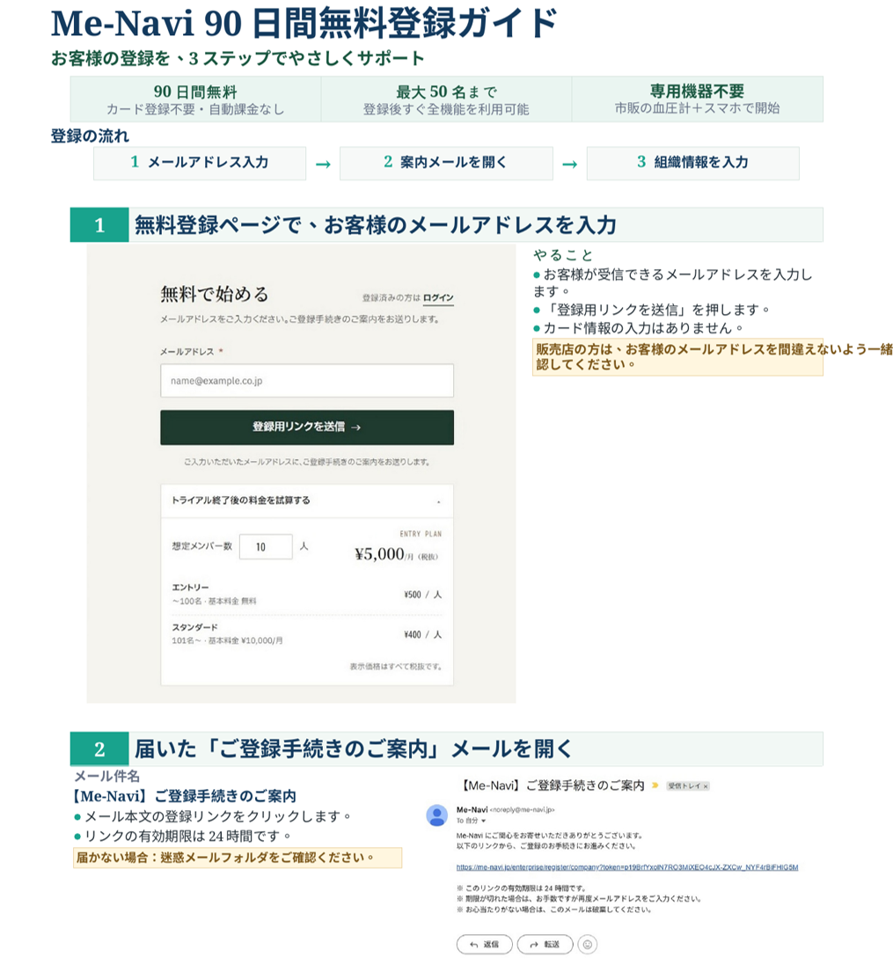Click the 転送 forward button
Screen dimensions: 893x979
(x=545, y=945)
